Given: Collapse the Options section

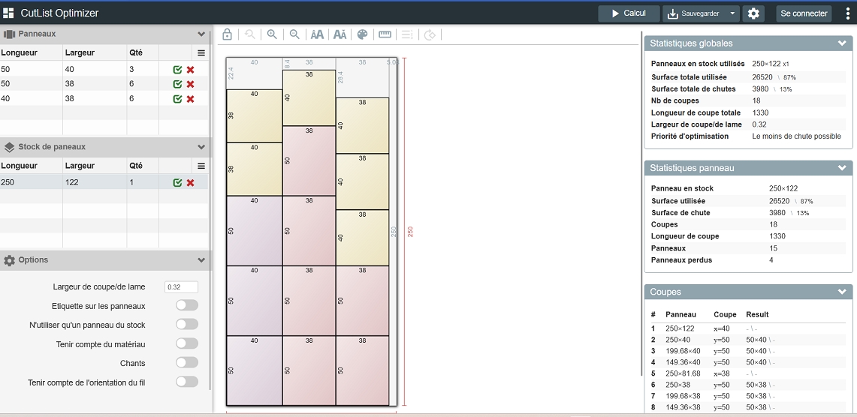Looking at the screenshot, I should (x=201, y=260).
